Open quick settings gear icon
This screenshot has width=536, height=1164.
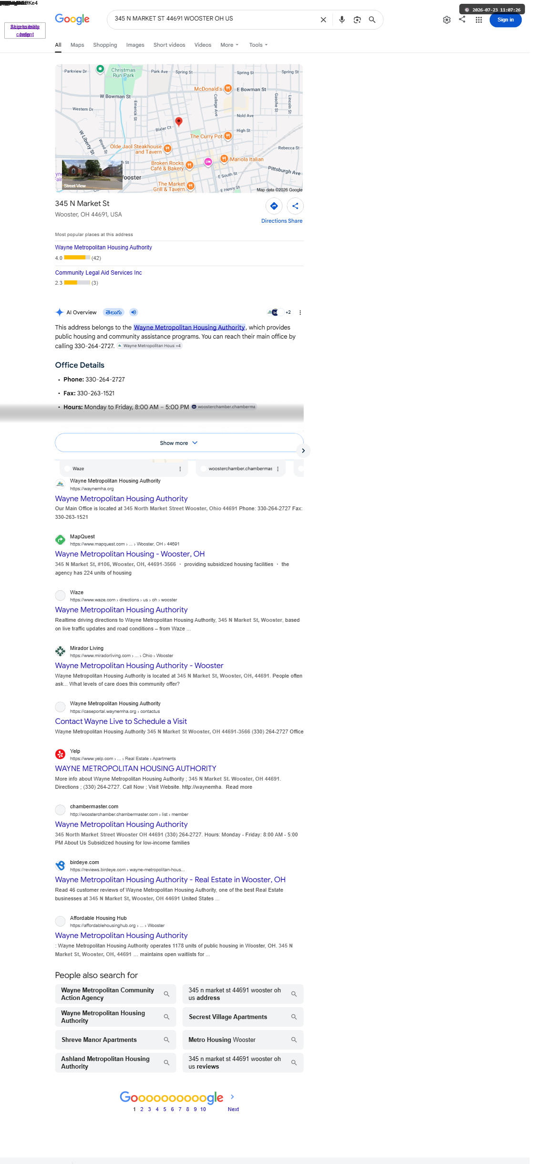pyautogui.click(x=447, y=20)
